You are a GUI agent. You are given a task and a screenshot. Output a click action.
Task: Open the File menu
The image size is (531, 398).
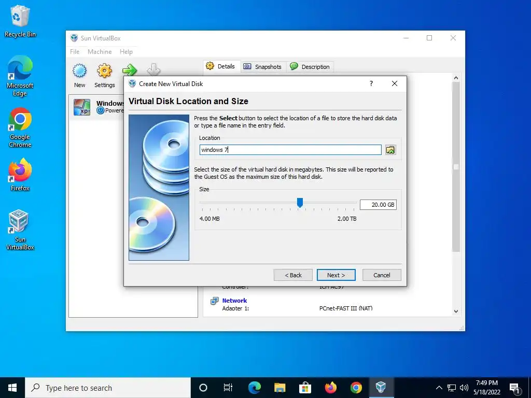(75, 52)
